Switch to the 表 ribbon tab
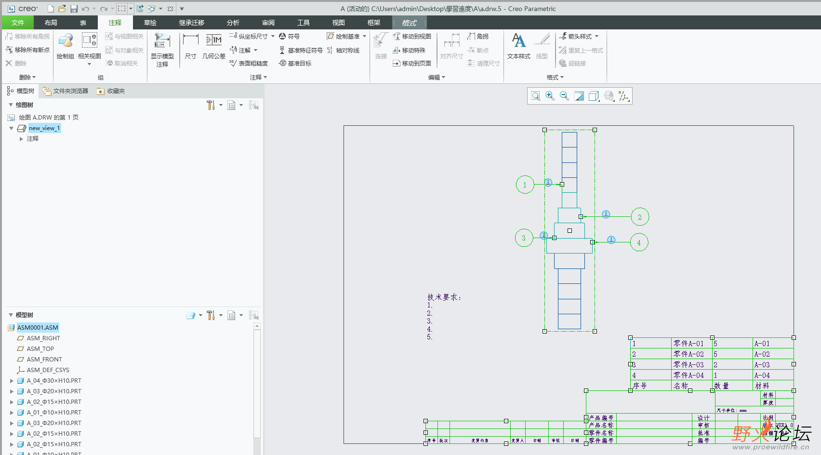This screenshot has width=821, height=455. click(83, 23)
